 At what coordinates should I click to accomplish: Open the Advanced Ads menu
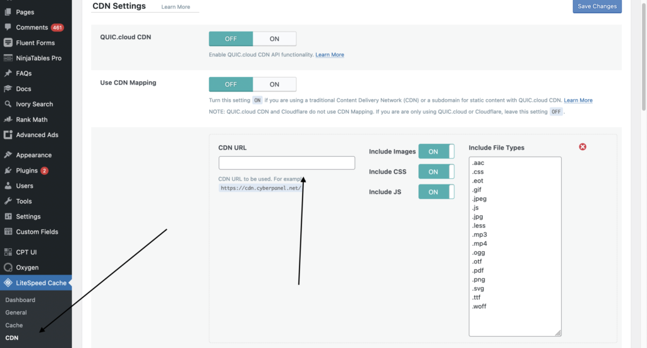coord(36,135)
